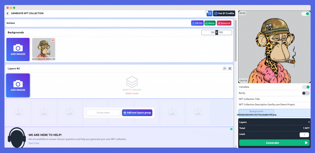Enable the Rarity switch
The height and width of the screenshot is (153, 315).
(306, 93)
